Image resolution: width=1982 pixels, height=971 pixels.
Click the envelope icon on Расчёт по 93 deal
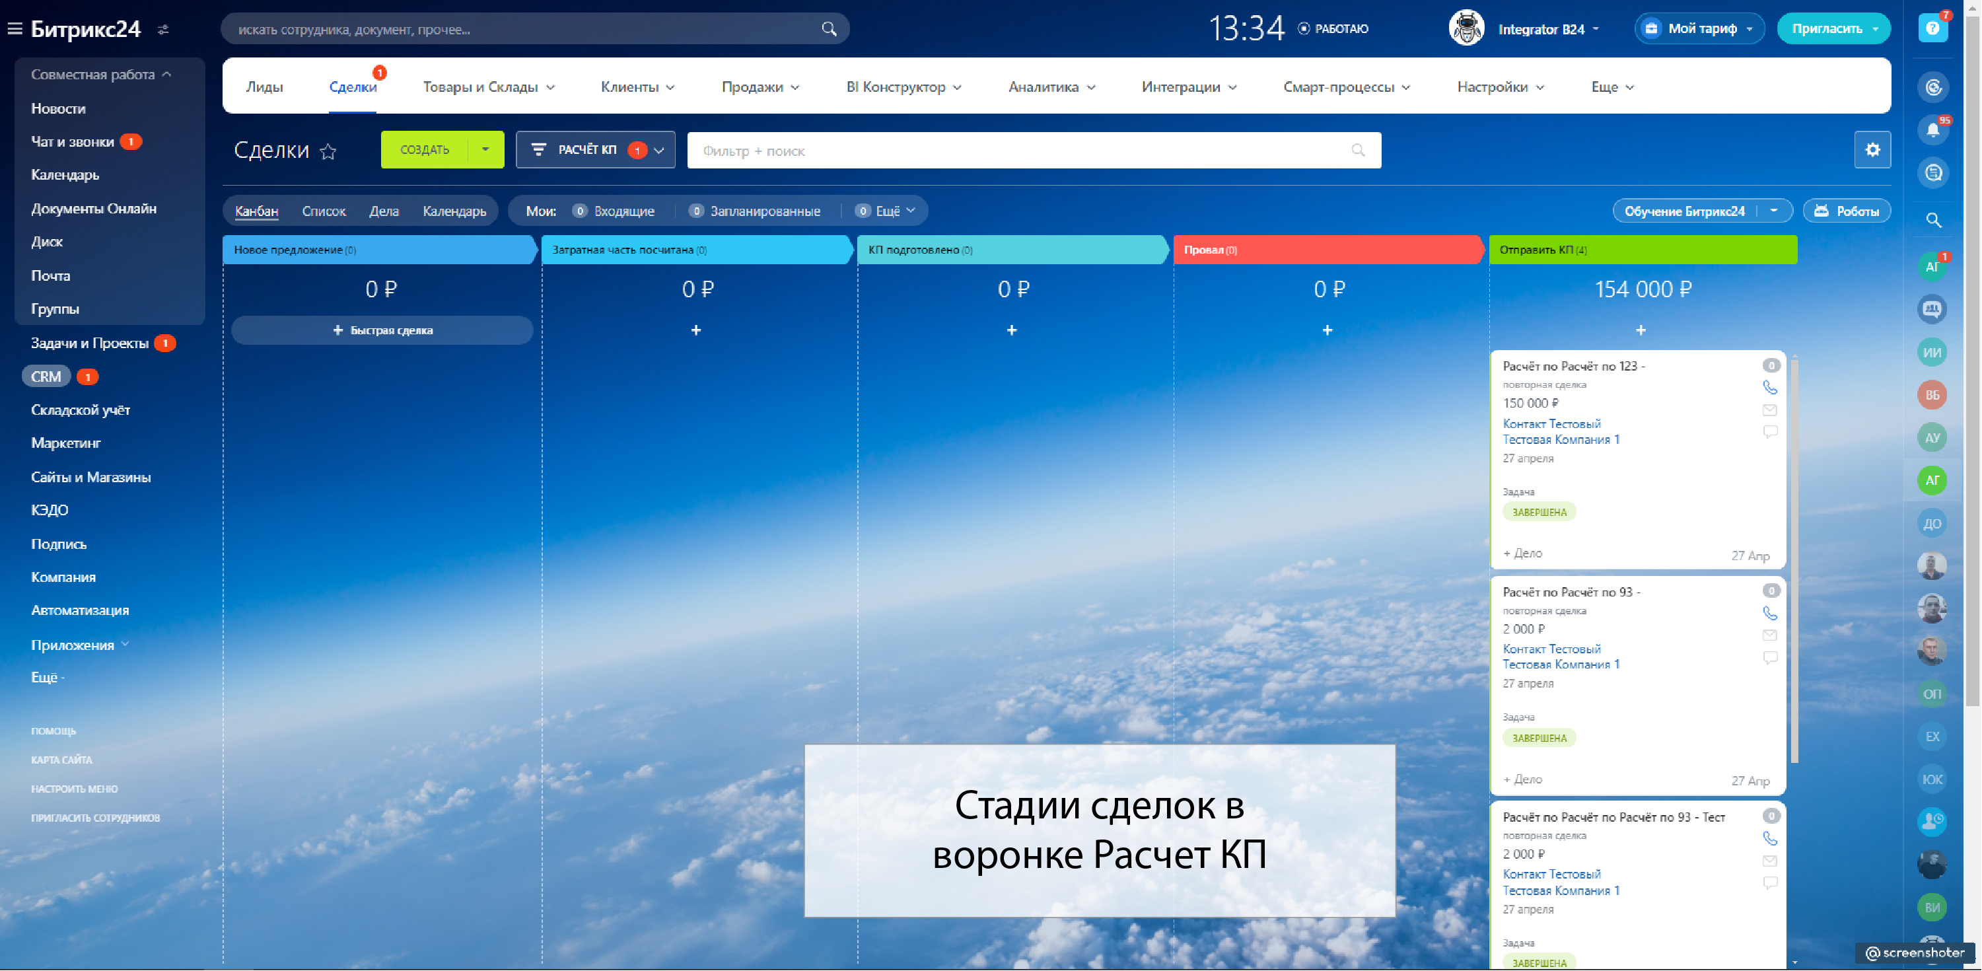pyautogui.click(x=1769, y=635)
